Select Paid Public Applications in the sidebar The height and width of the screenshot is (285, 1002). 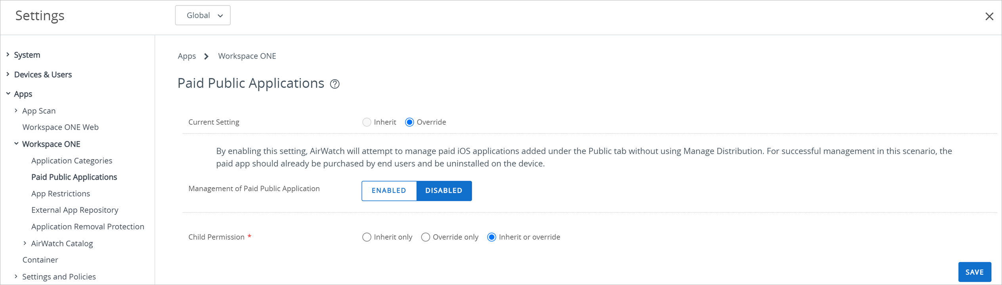tap(74, 177)
